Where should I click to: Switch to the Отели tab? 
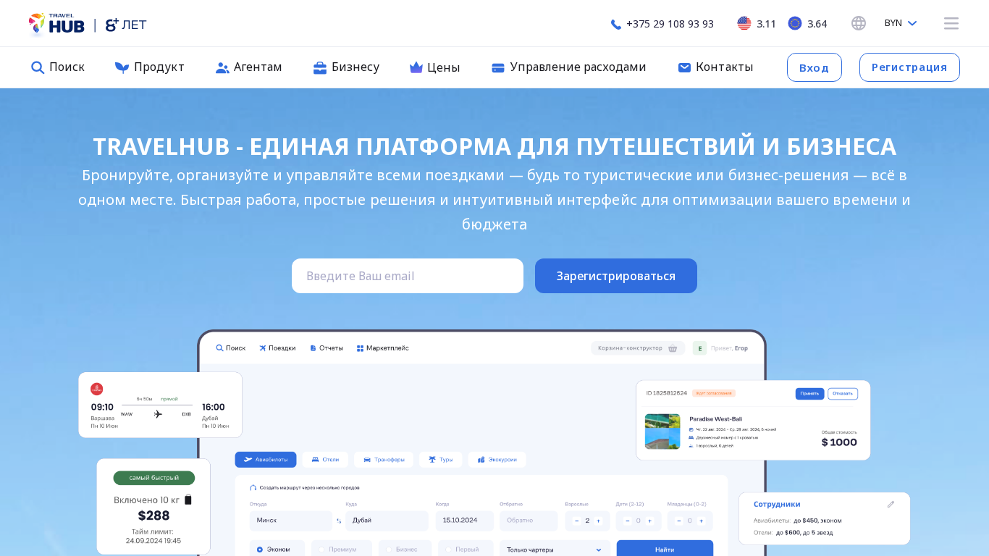coord(325,460)
